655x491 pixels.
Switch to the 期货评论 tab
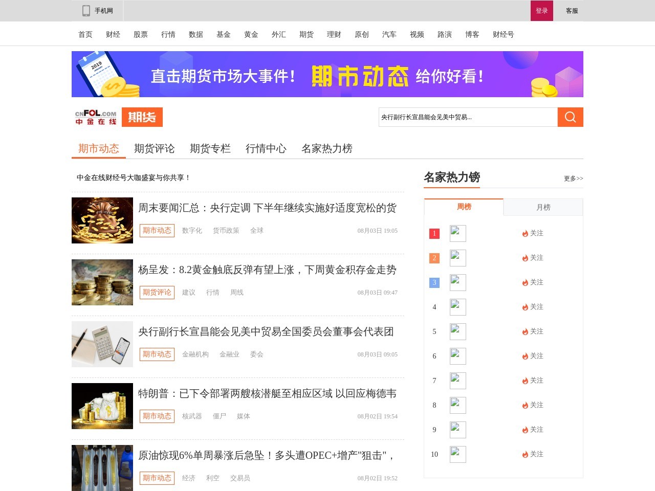point(155,149)
